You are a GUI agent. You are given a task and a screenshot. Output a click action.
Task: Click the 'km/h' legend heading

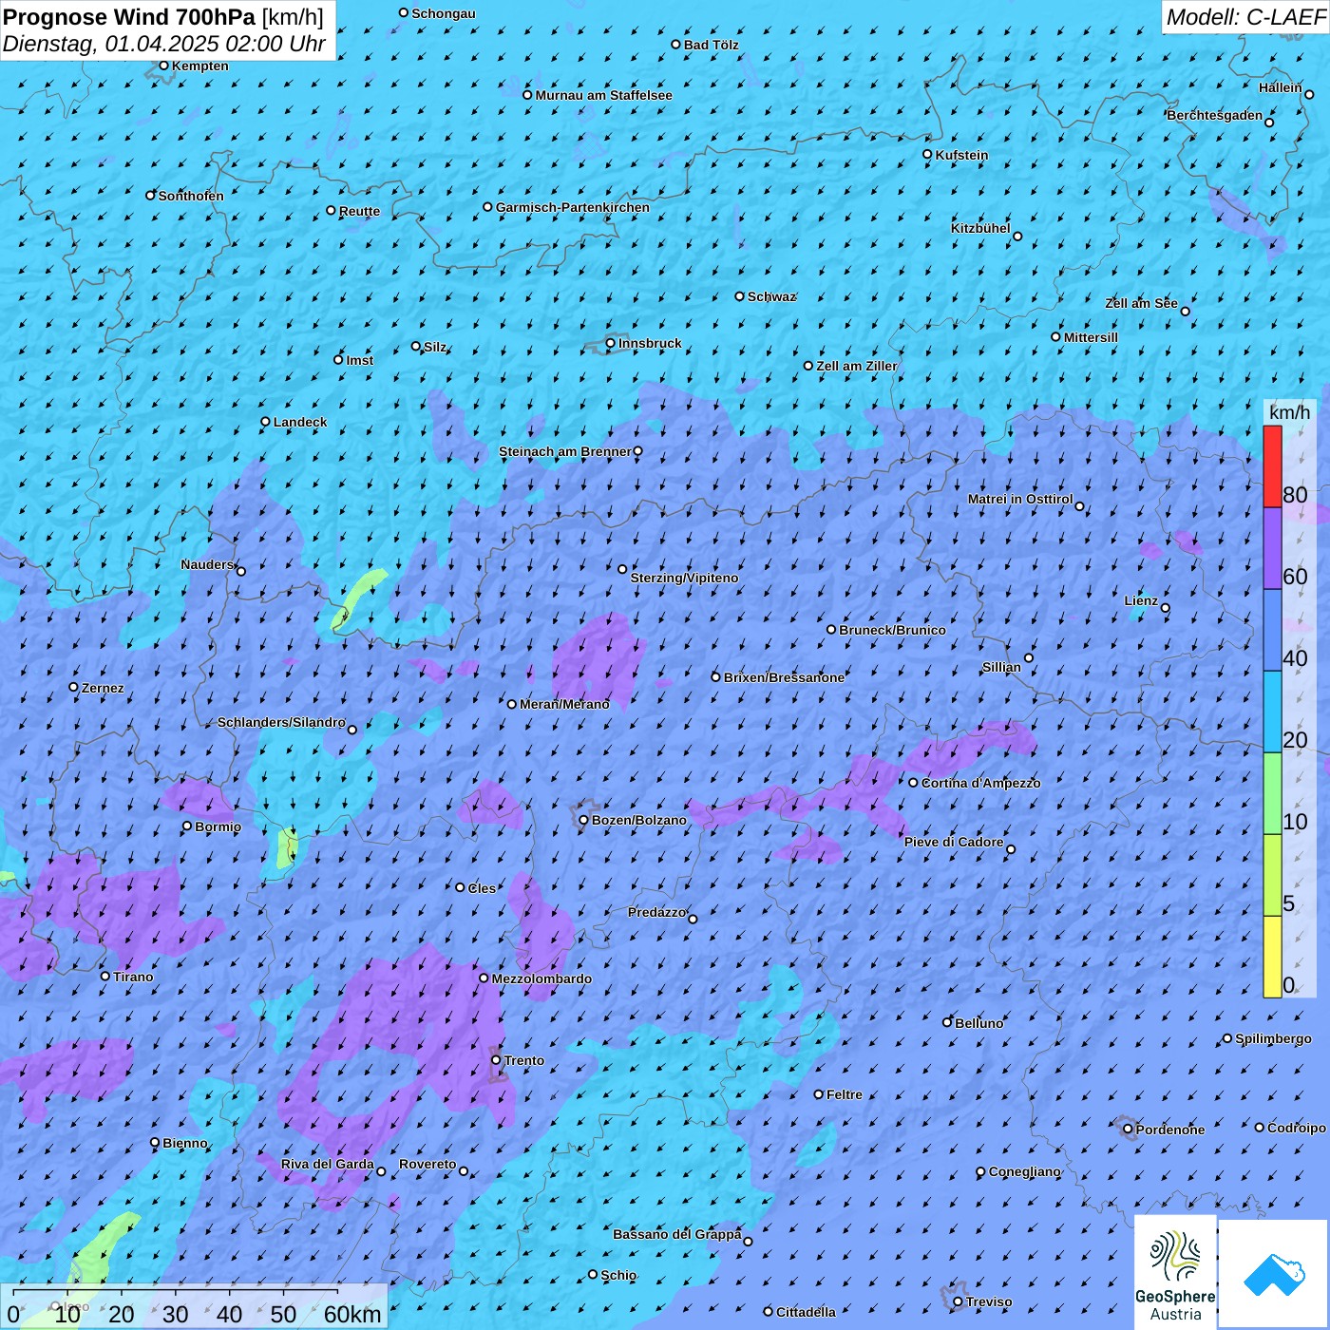[1289, 412]
